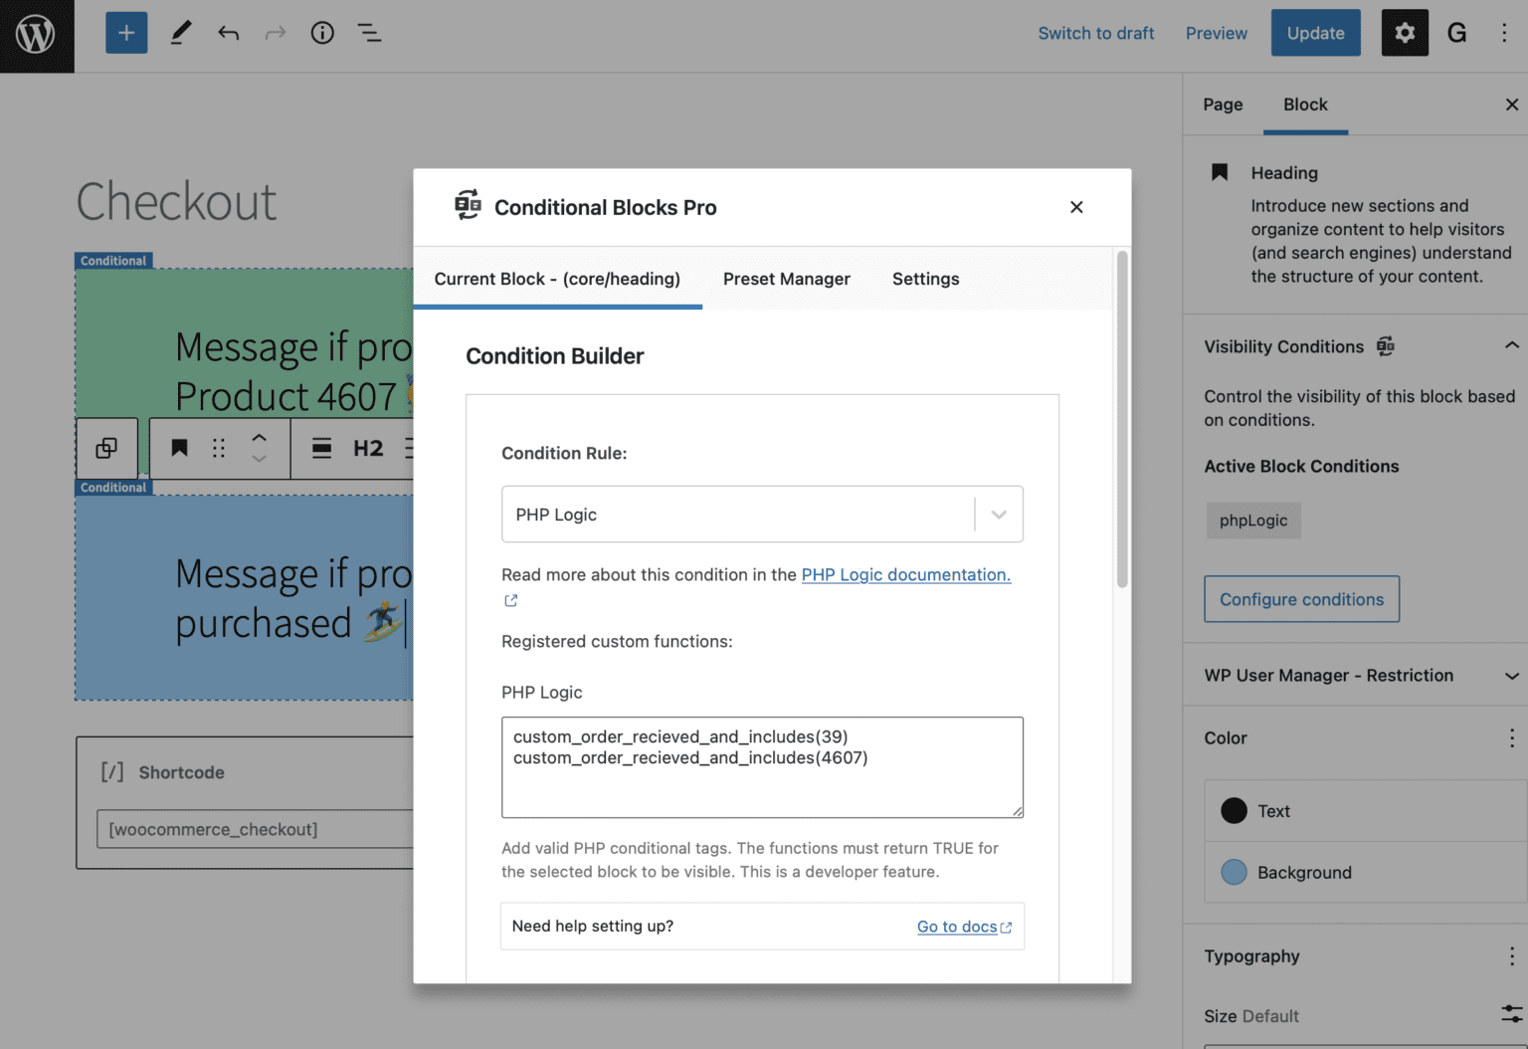Viewport: 1528px width, 1049px height.
Task: Open the block inserter
Action: pos(125,32)
